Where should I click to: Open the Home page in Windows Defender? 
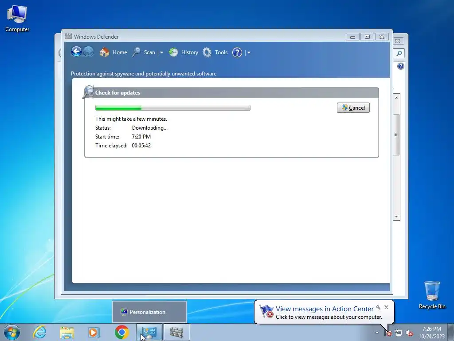click(113, 52)
